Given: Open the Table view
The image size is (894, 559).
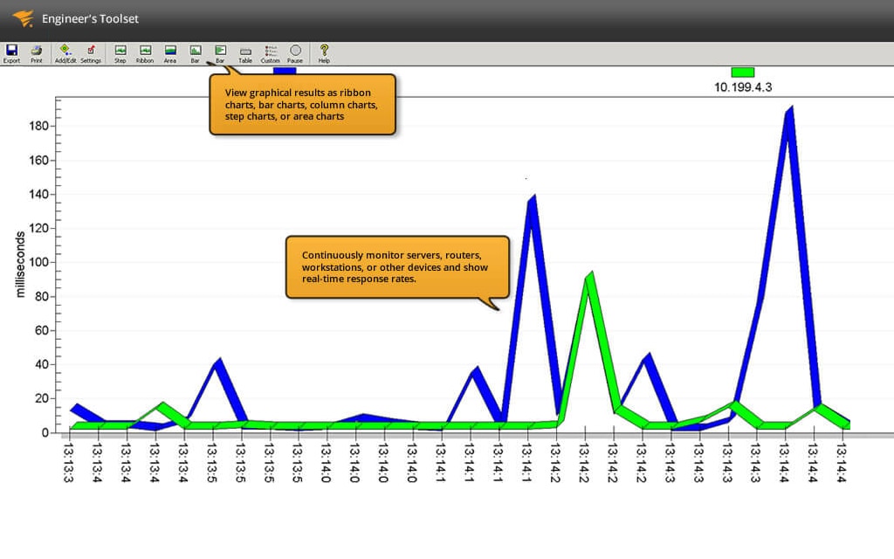Looking at the screenshot, I should [245, 52].
